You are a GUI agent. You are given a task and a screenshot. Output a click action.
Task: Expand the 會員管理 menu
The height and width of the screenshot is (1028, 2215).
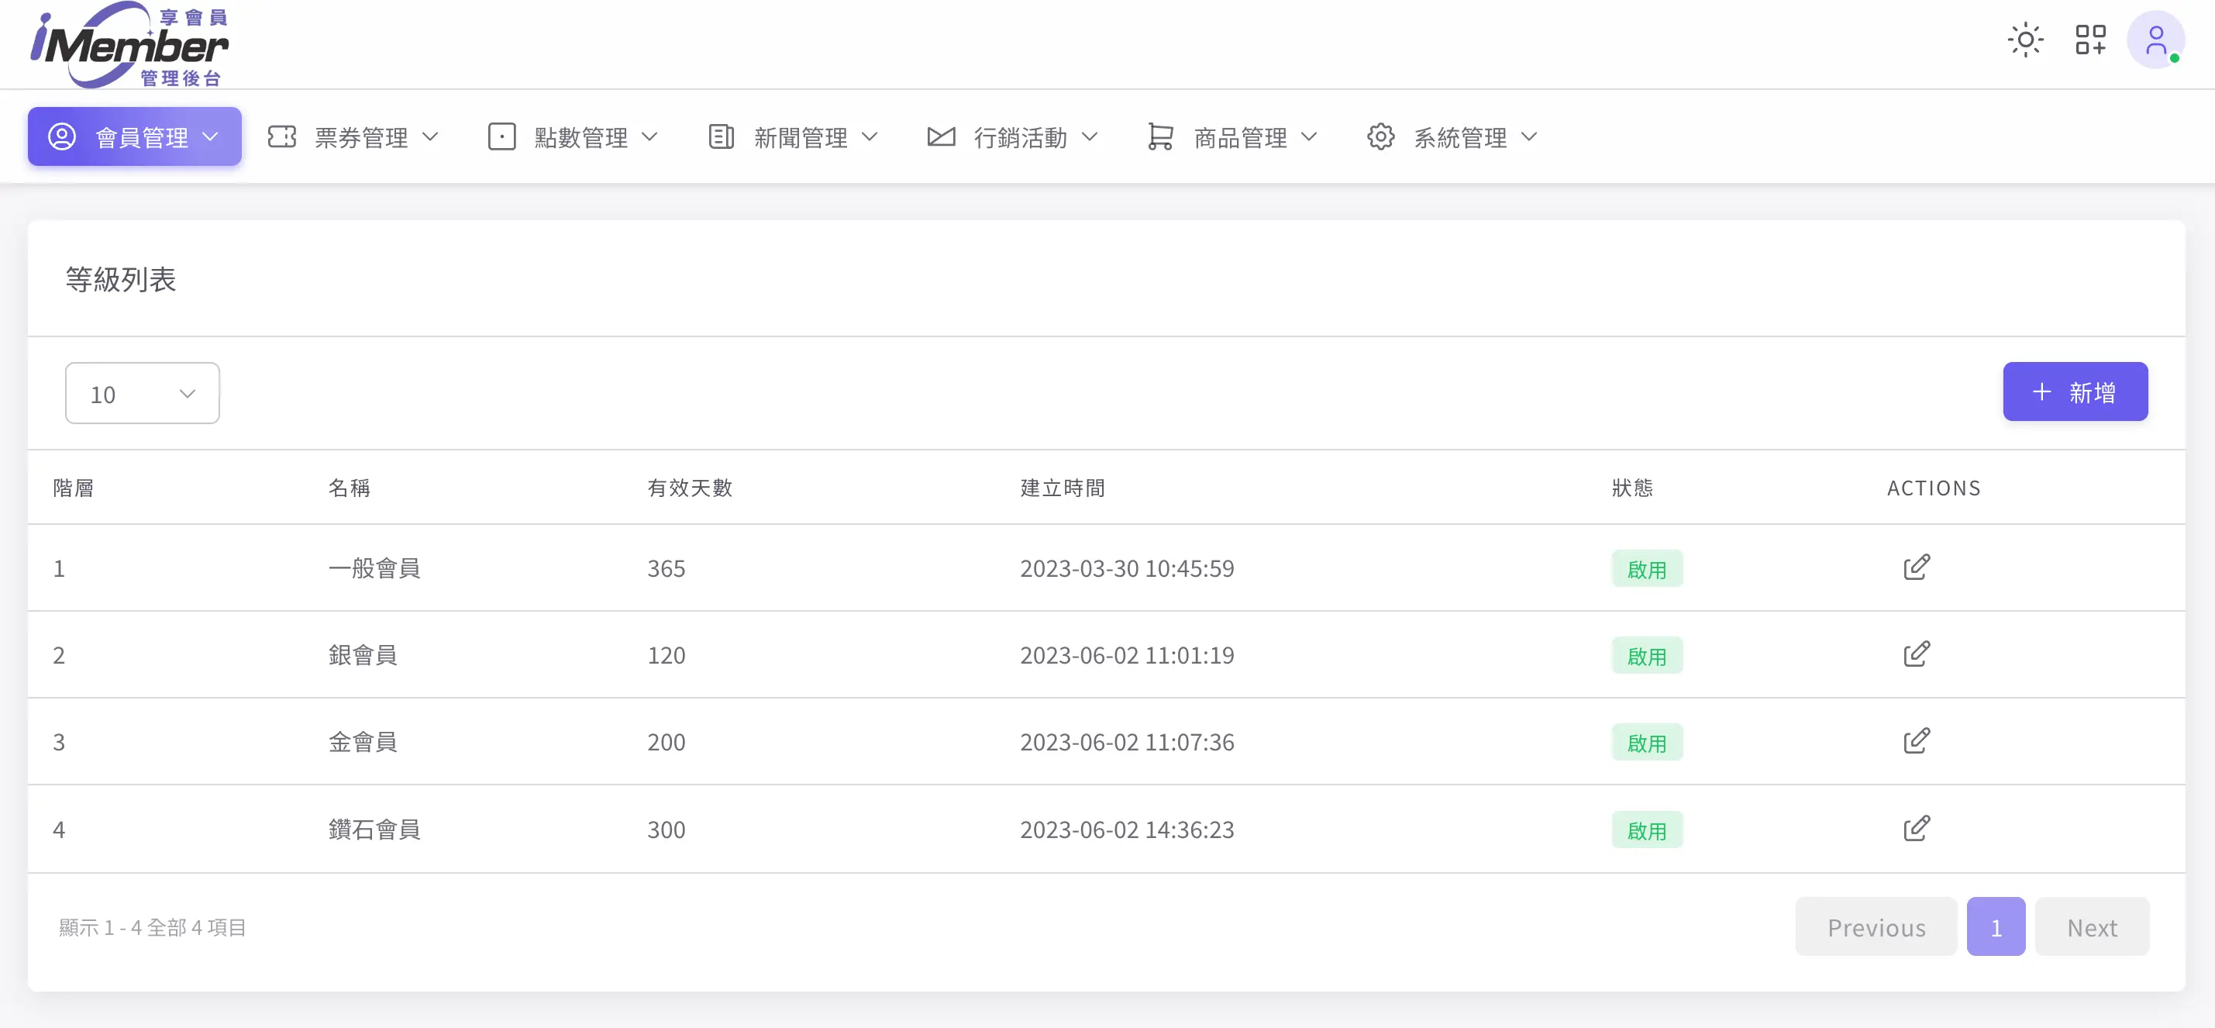[x=134, y=136]
